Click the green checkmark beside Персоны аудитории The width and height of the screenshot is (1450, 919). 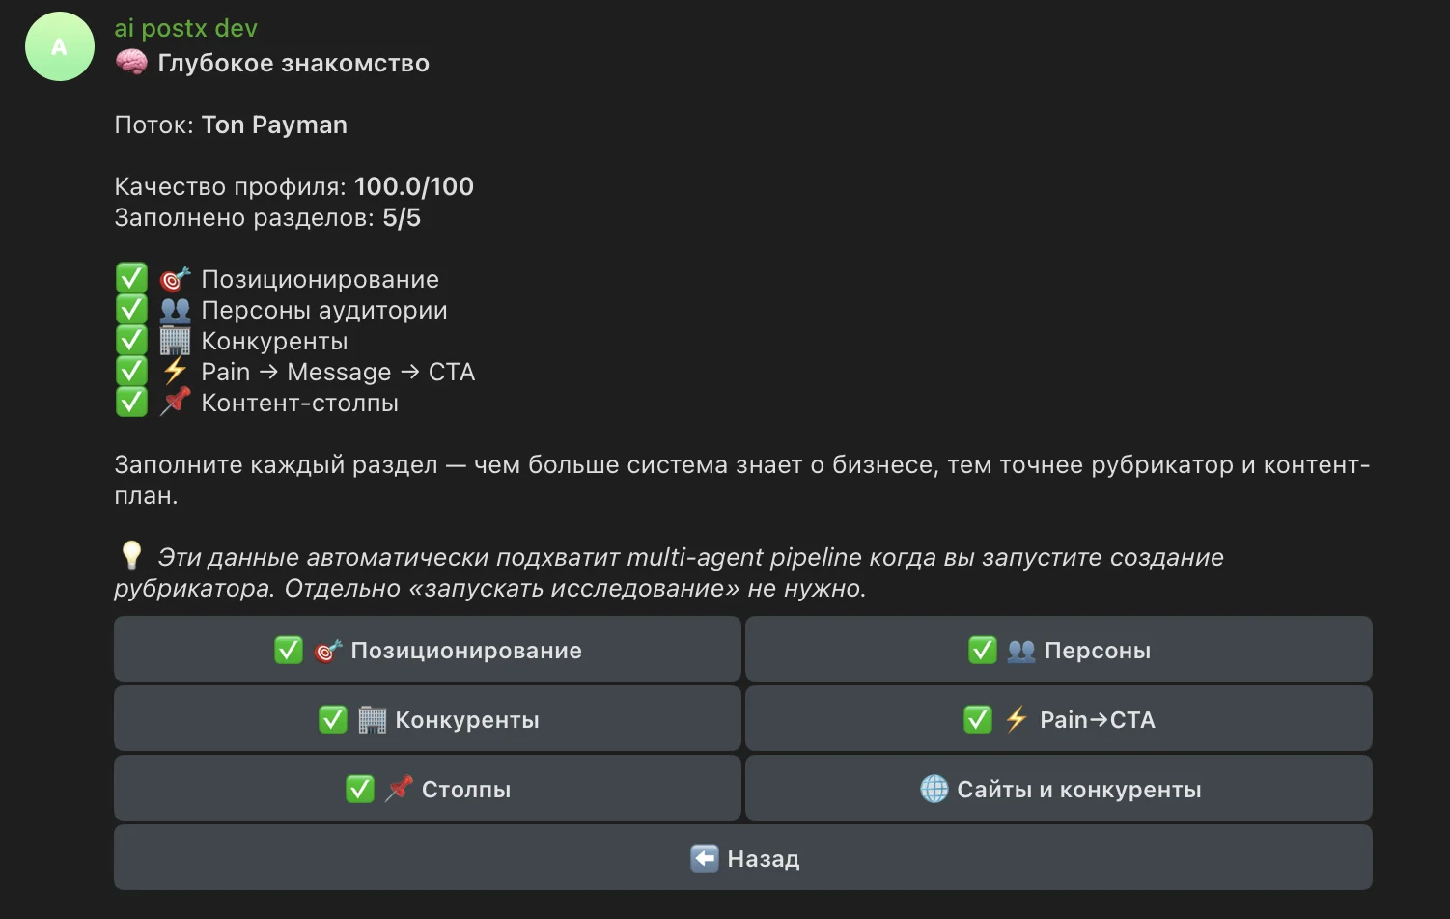click(131, 309)
